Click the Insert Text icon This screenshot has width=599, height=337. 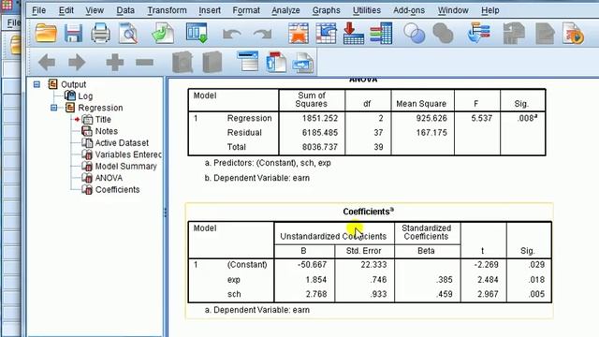(303, 63)
